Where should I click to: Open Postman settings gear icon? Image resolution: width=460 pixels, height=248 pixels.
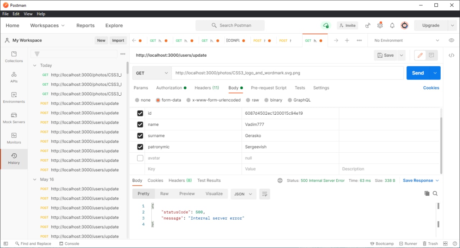tap(380, 25)
